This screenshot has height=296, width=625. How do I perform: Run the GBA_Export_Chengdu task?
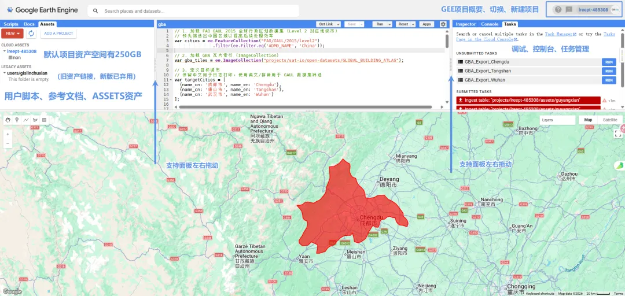609,62
